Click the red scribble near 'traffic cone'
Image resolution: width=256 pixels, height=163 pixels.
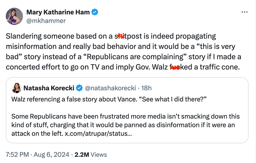tap(176, 67)
